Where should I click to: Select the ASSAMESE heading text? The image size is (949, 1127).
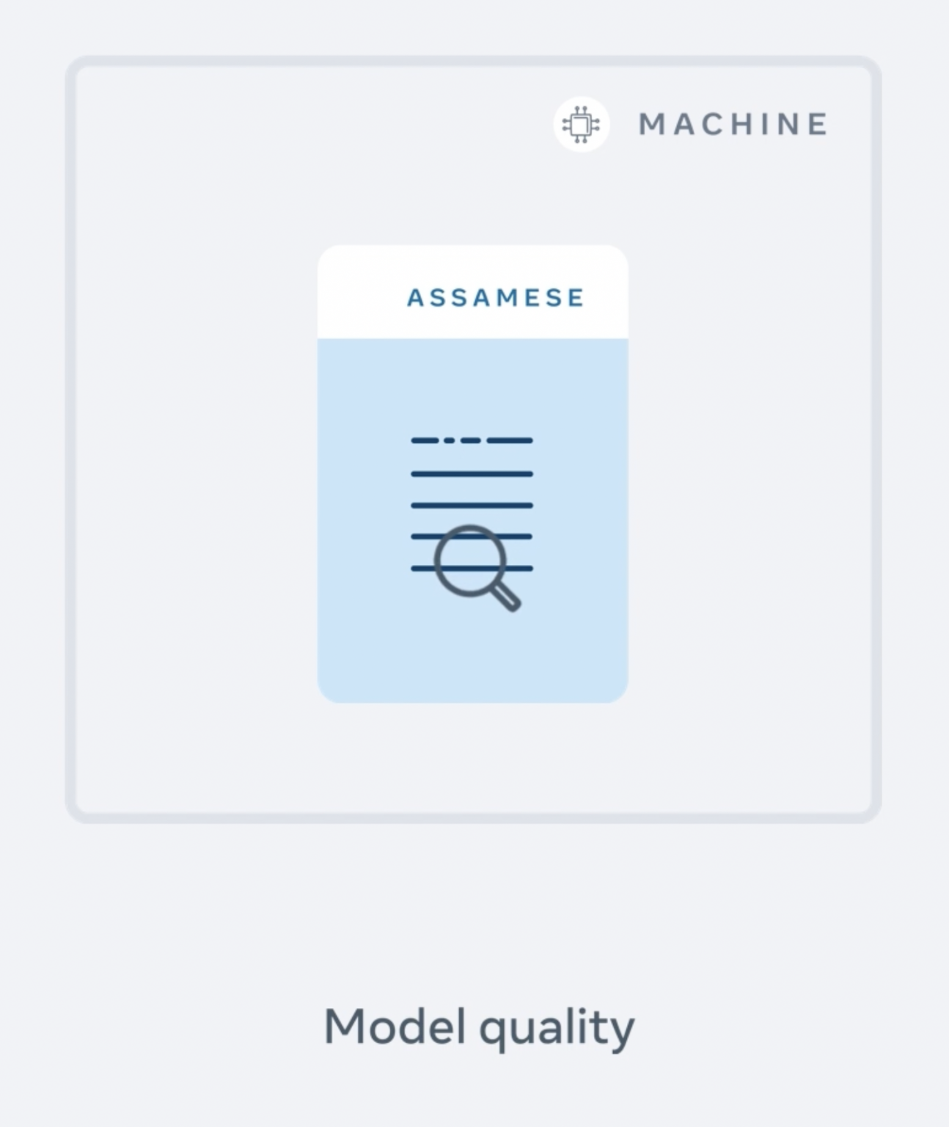click(x=496, y=298)
